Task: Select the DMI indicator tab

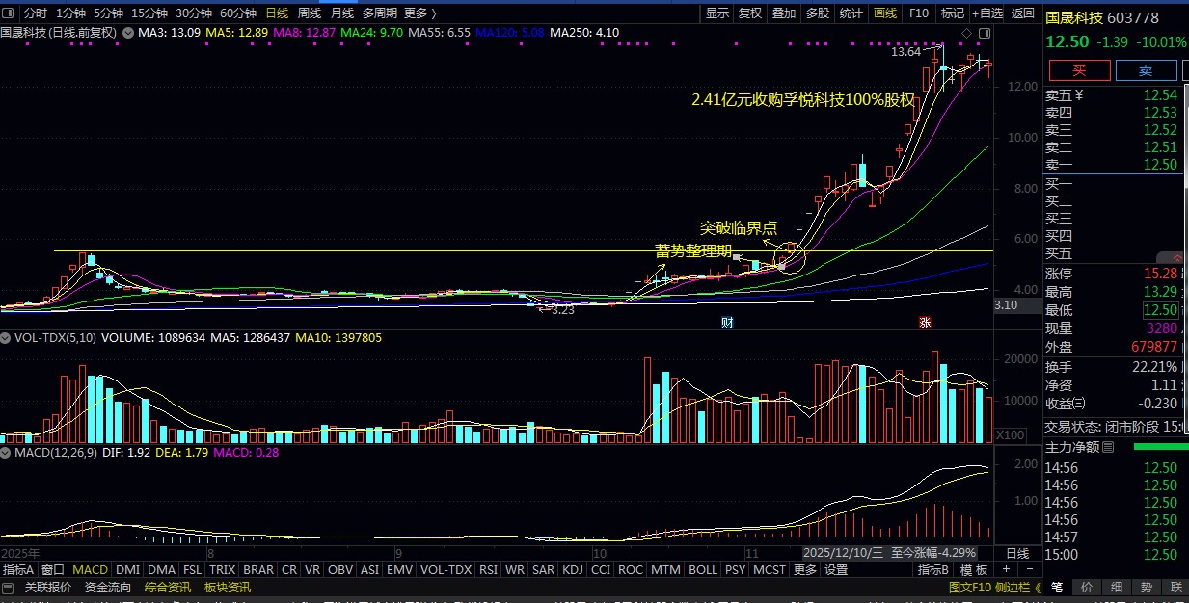Action: (x=127, y=570)
